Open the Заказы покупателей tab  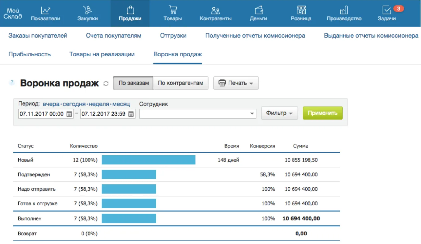[x=38, y=36]
